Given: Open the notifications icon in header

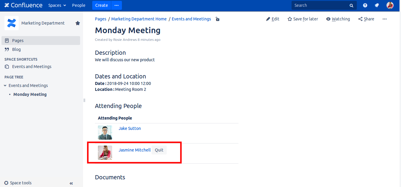Looking at the screenshot, I should 377,5.
